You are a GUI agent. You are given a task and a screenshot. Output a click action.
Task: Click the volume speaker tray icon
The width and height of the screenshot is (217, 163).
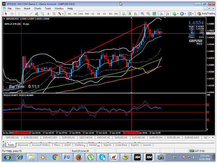pyautogui.click(x=194, y=157)
